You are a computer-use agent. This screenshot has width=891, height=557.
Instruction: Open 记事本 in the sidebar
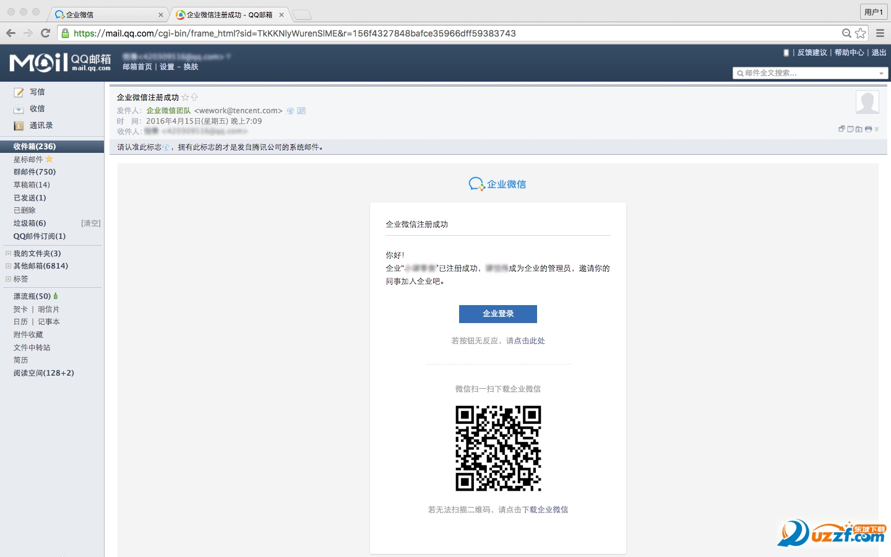[49, 322]
